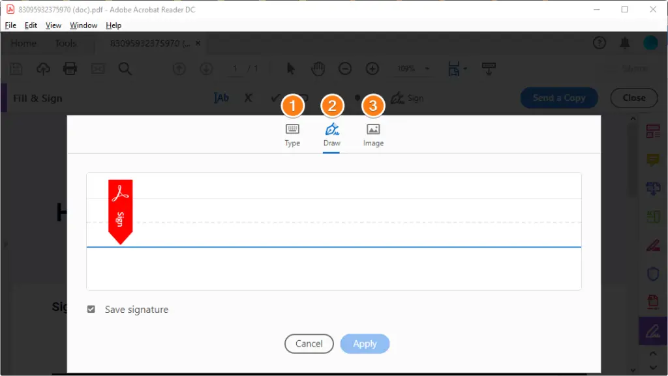Open Fill & Sign tool in right sidebar
This screenshot has width=668, height=376.
(x=652, y=330)
